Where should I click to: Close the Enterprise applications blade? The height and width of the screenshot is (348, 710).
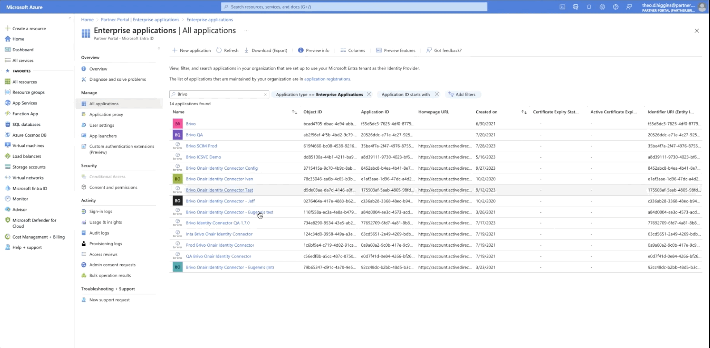tap(697, 31)
